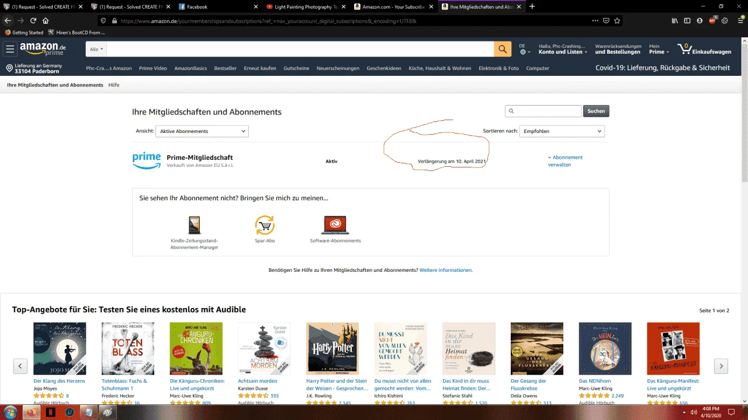Open Getting Started bookmark
The image size is (748, 420).
click(24, 33)
